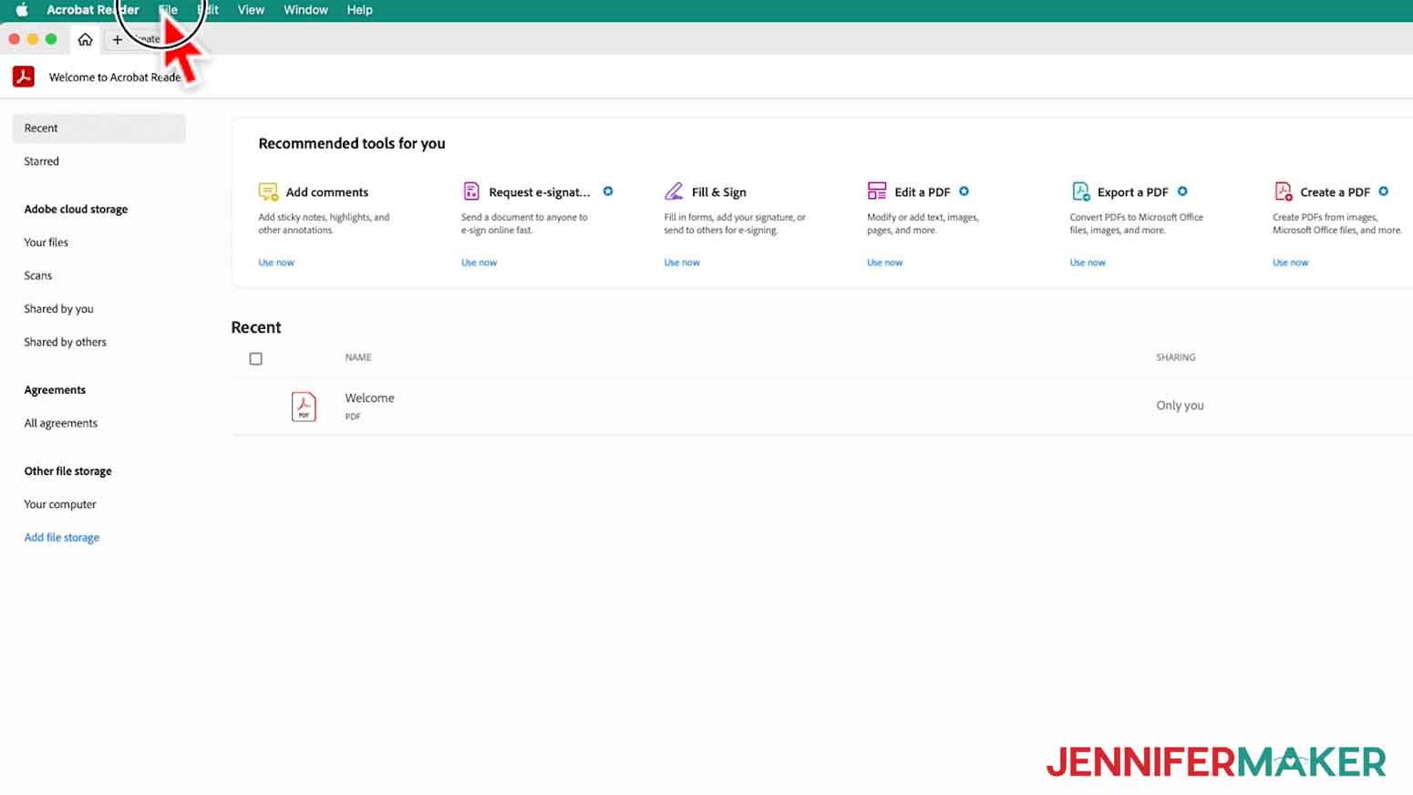This screenshot has height=795, width=1413.
Task: Click the SHARING column header
Action: (x=1176, y=357)
